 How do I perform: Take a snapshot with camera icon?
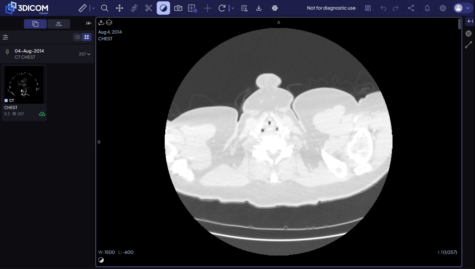click(x=178, y=8)
